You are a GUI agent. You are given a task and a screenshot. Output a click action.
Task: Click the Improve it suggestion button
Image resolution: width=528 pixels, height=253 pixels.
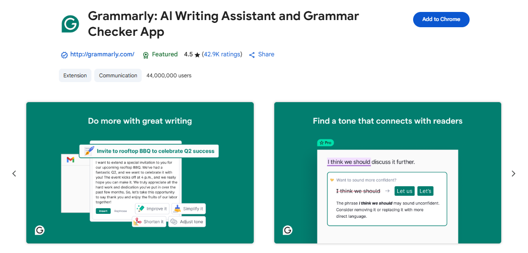click(x=152, y=209)
